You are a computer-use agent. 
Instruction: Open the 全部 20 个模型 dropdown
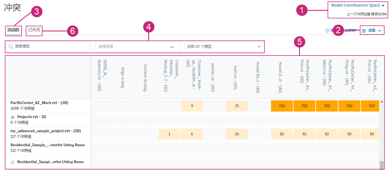pos(259,47)
